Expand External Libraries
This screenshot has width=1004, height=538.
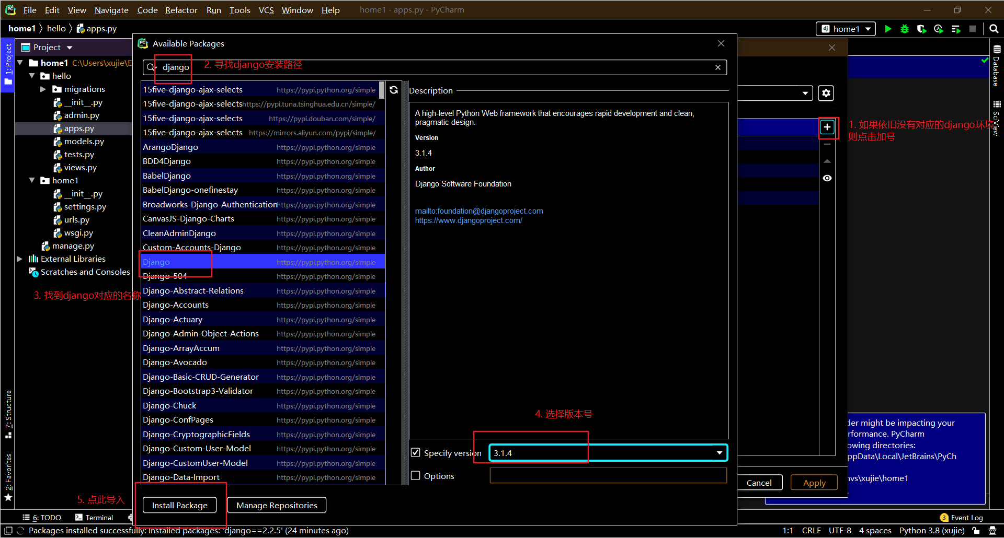click(20, 259)
